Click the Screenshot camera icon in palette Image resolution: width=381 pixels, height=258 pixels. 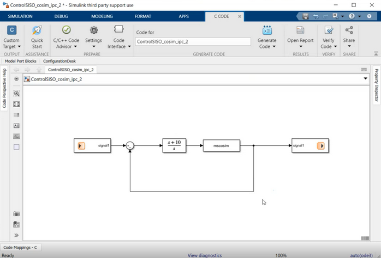[16, 214]
